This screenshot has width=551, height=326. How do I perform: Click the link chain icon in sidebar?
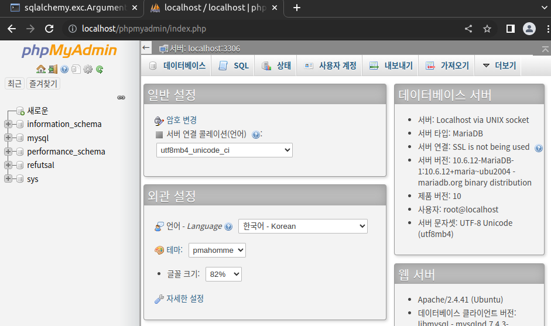pyautogui.click(x=121, y=97)
